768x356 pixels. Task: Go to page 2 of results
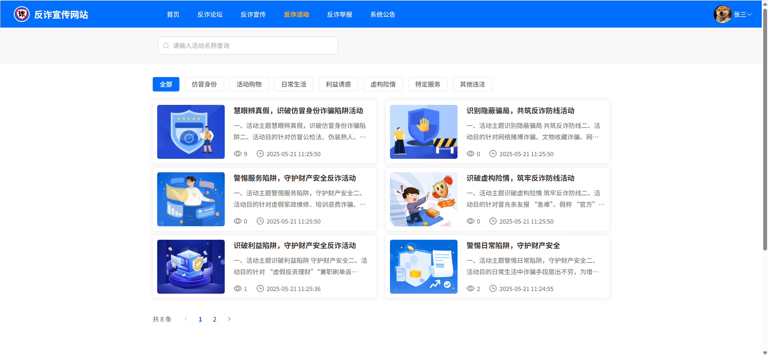pyautogui.click(x=214, y=319)
